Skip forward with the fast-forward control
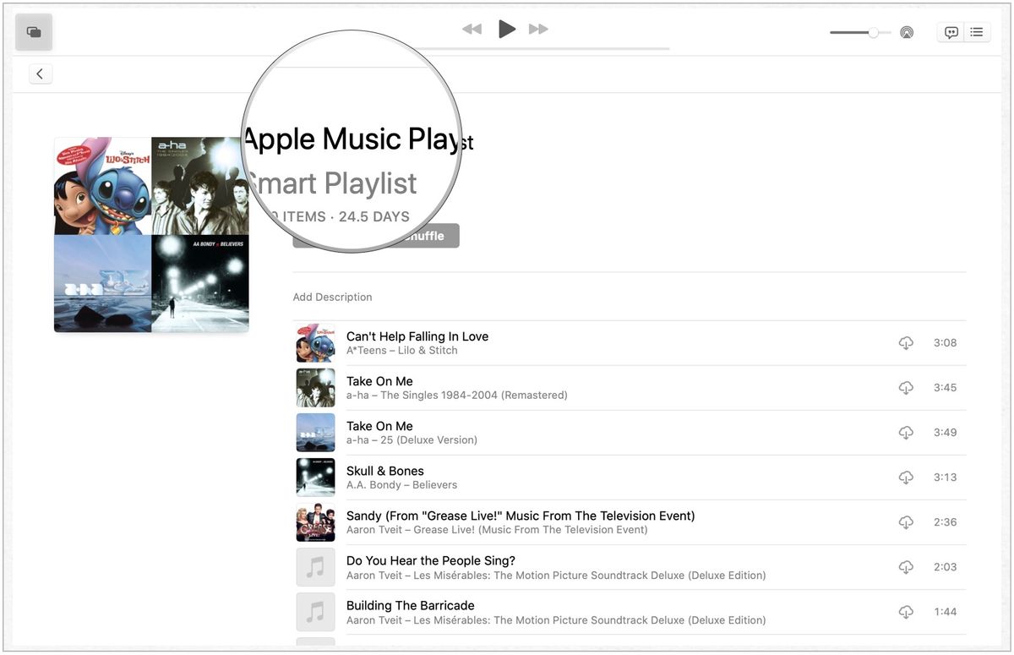The width and height of the screenshot is (1014, 655). click(538, 28)
